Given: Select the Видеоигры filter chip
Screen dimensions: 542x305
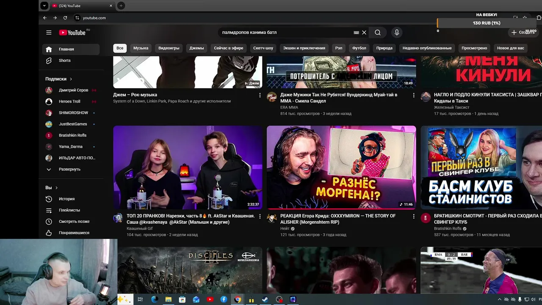Looking at the screenshot, I should [x=169, y=48].
